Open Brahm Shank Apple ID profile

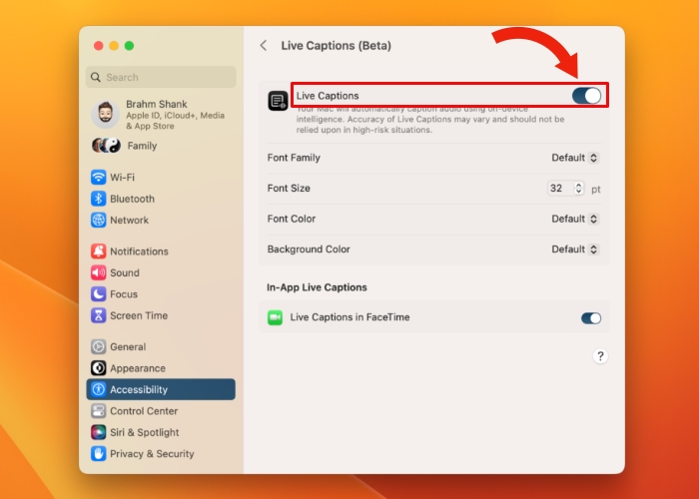[161, 115]
